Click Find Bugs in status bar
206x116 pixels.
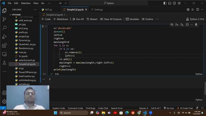click(90, 108)
